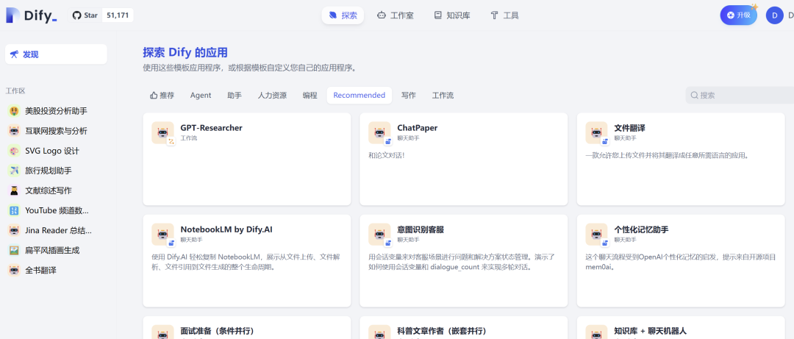This screenshot has height=339, width=794.
Task: Open the GitHub star count 51,171
Action: pos(118,15)
